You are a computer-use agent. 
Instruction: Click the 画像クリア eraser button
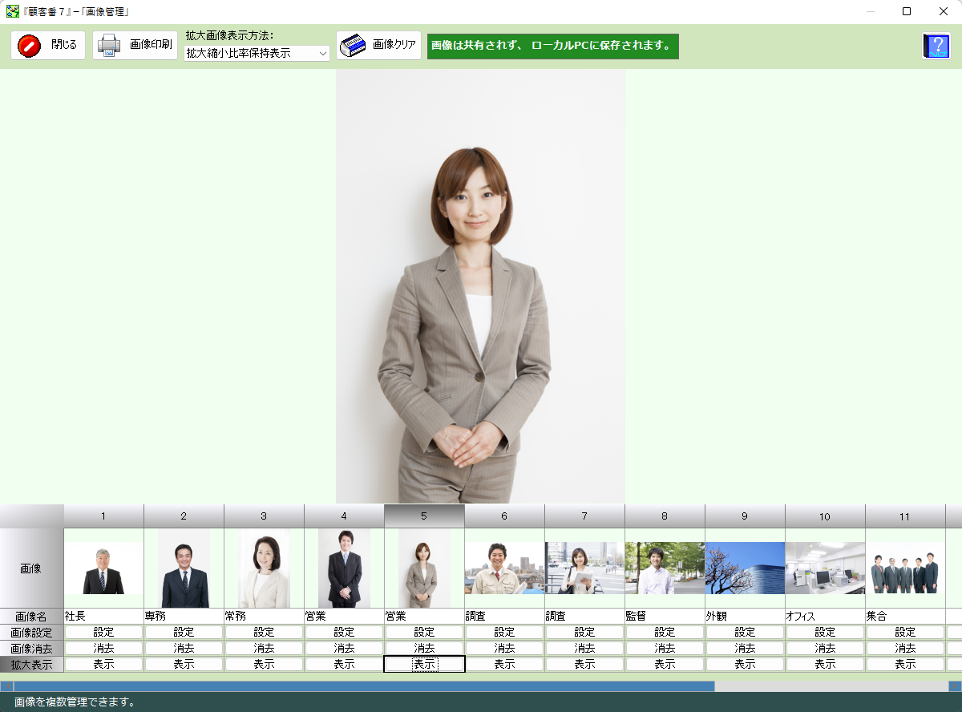pyautogui.click(x=378, y=45)
